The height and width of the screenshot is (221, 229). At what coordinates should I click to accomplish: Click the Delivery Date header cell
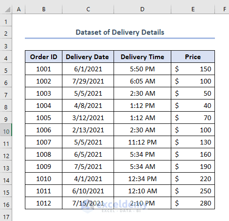[x=88, y=57]
